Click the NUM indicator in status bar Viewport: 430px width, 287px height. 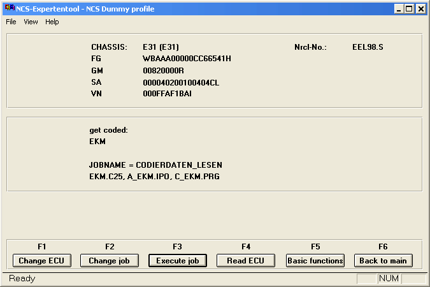389,279
